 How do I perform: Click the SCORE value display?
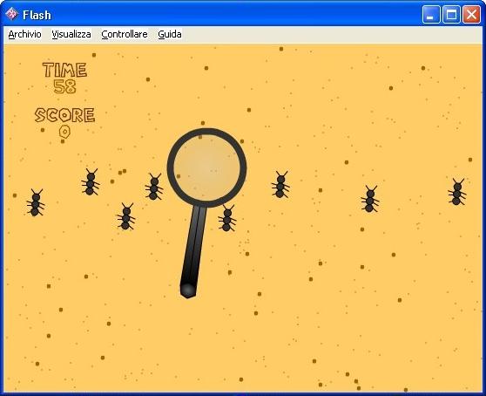point(64,132)
